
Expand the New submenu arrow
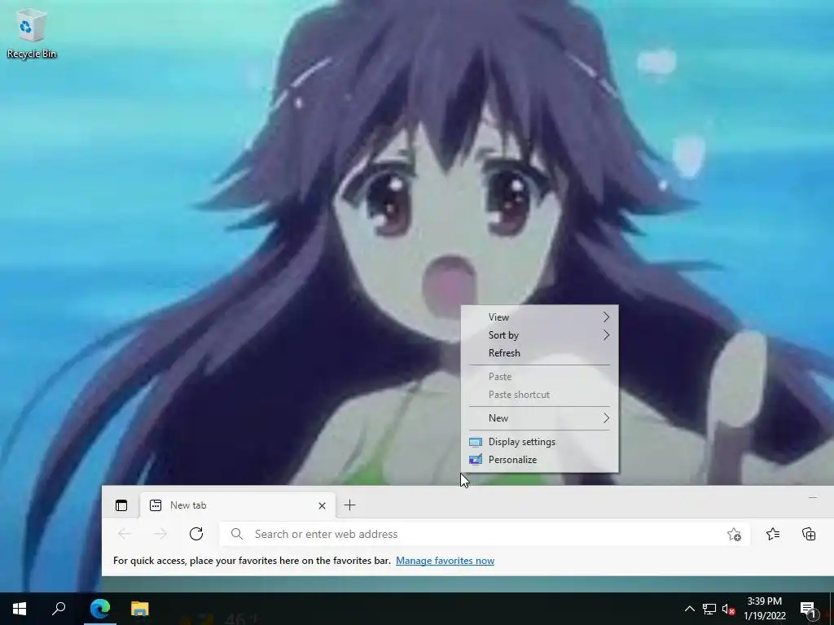tap(606, 418)
